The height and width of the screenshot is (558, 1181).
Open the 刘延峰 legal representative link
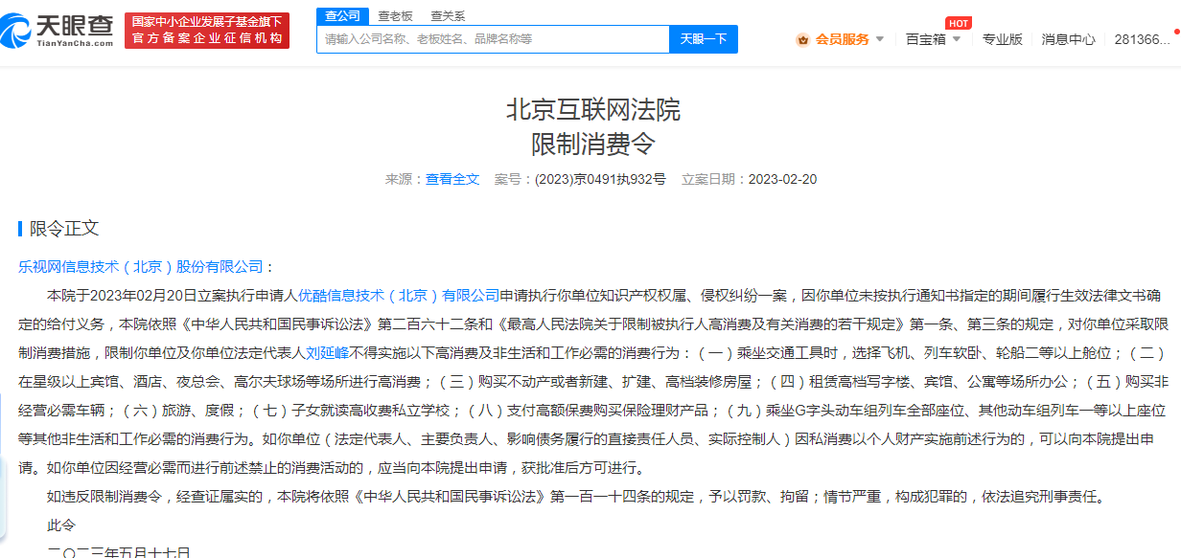[327, 352]
